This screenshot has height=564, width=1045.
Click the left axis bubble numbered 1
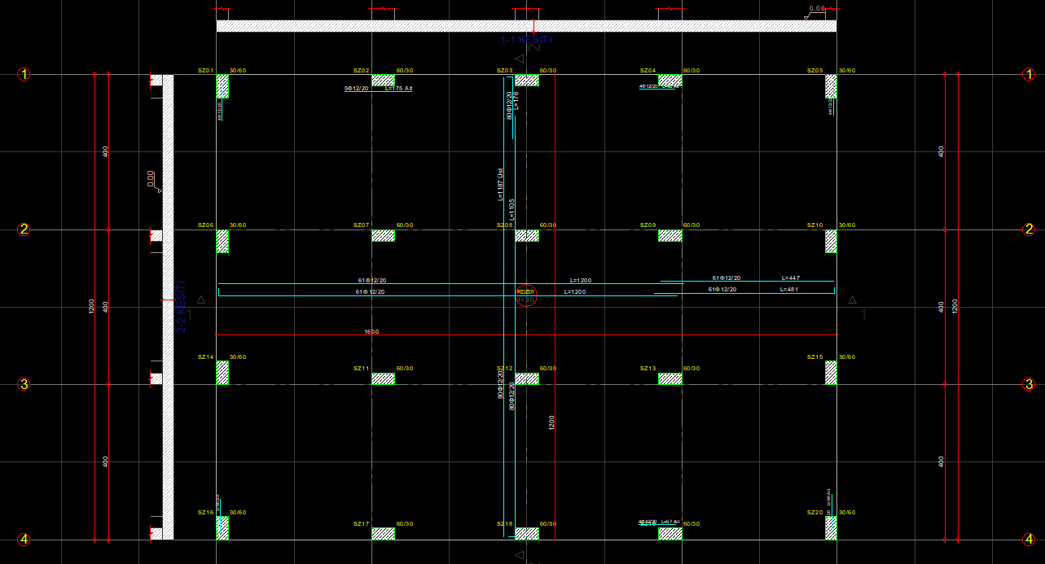[x=24, y=75]
